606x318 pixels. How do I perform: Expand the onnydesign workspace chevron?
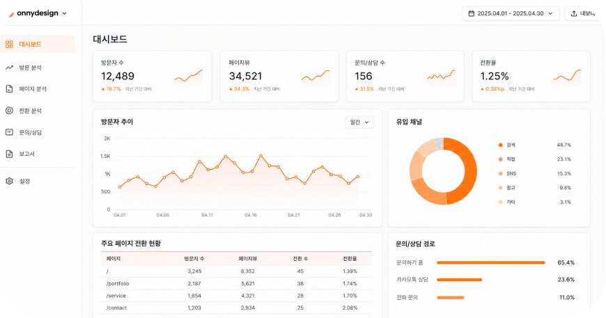point(64,13)
